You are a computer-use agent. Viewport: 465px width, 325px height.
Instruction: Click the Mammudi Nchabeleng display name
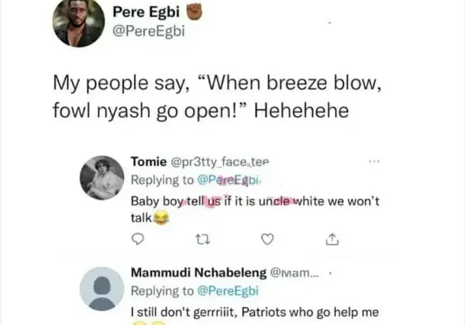(x=198, y=273)
